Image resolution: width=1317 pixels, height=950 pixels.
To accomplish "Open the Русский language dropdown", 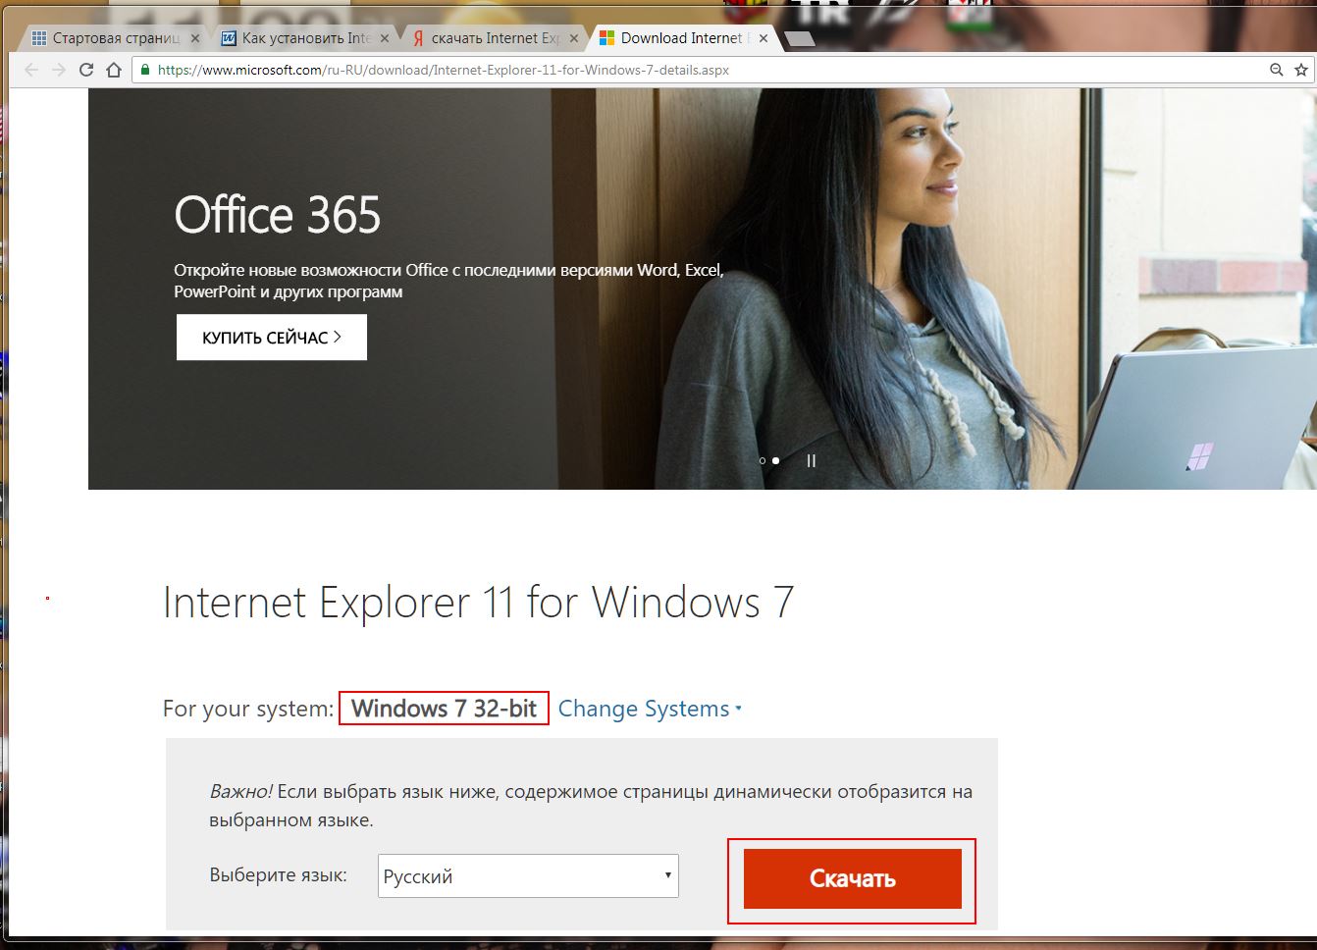I will click(528, 875).
